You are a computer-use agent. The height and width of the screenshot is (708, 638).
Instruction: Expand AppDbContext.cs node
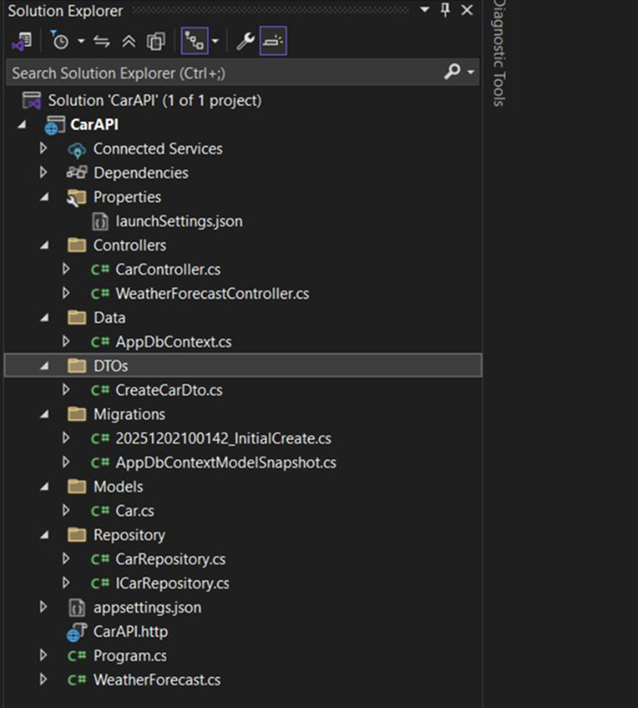tap(66, 341)
